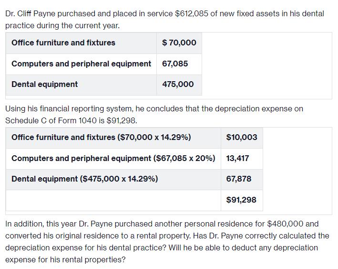Select the $70,000 amount cell
Screen dimensions: 338x269
(179, 43)
